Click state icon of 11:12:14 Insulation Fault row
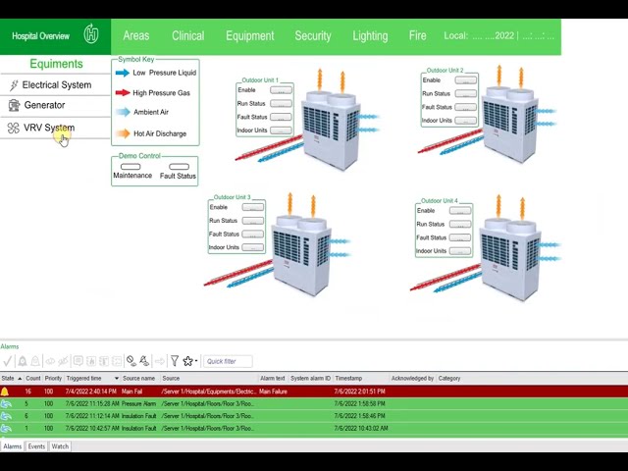The image size is (628, 471). (6, 416)
